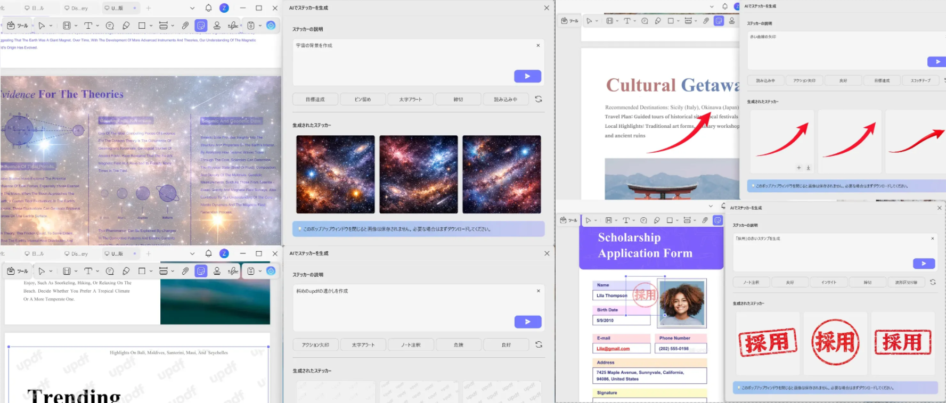Select the stamp tool in the space-background window
946x403 pixels.
tap(217, 25)
